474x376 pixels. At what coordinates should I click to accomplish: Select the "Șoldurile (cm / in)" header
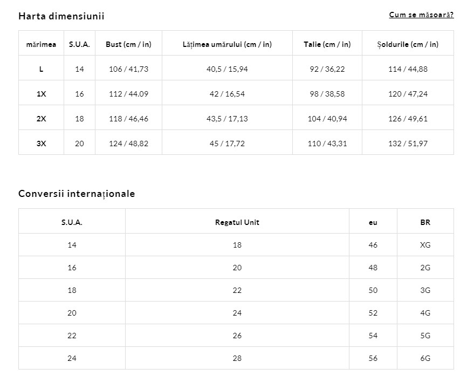coord(408,44)
